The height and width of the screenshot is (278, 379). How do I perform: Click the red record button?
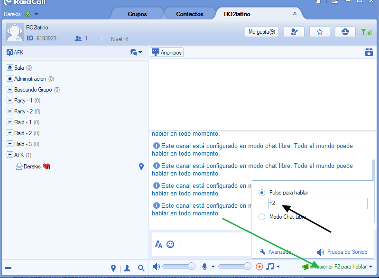259,267
